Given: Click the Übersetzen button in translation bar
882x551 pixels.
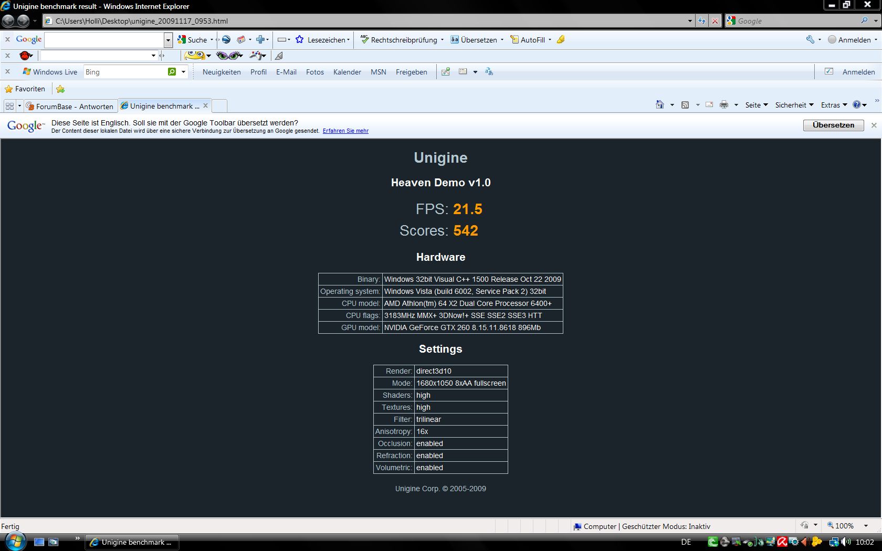Looking at the screenshot, I should click(x=833, y=125).
